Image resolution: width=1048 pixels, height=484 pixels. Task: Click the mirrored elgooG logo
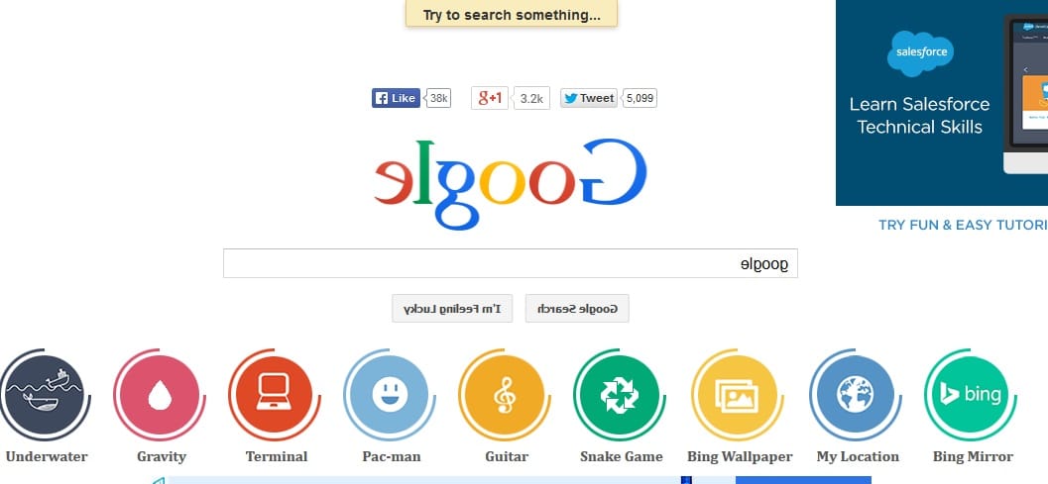coord(510,181)
